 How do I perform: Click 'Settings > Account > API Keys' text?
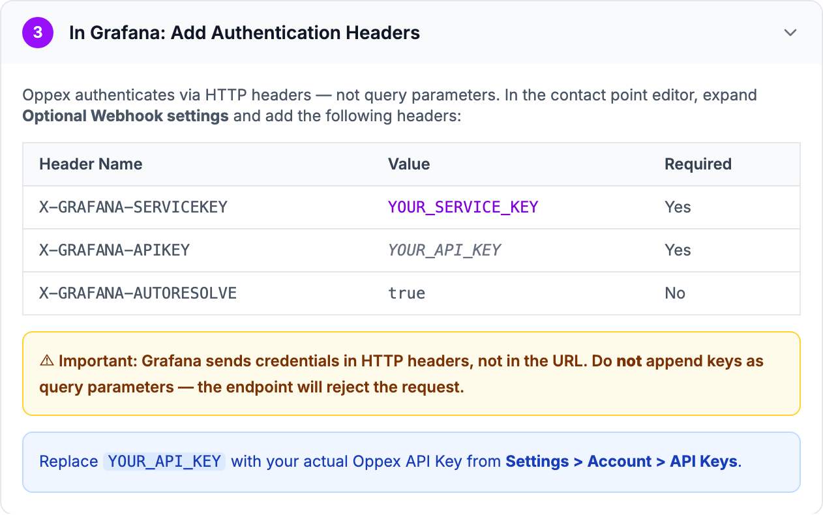621,462
